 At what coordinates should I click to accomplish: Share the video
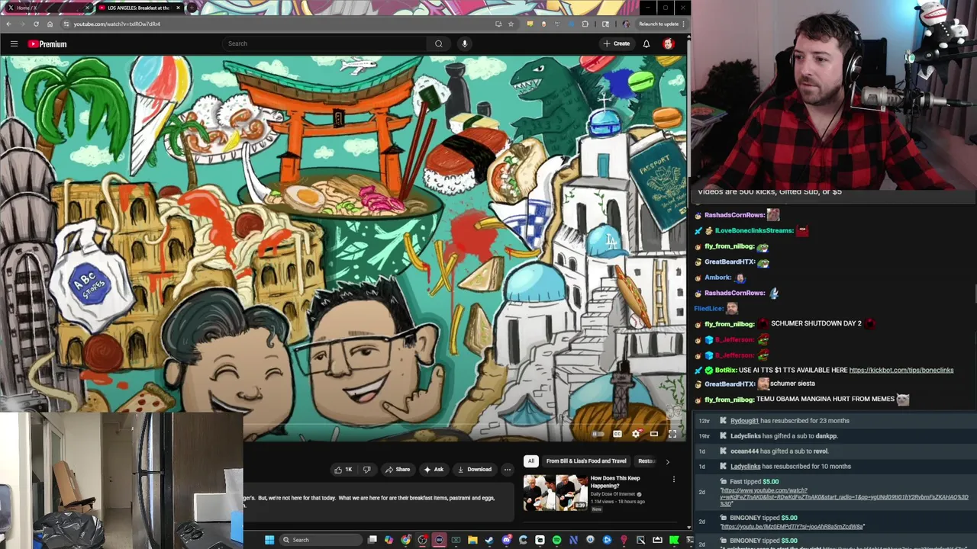click(x=398, y=470)
